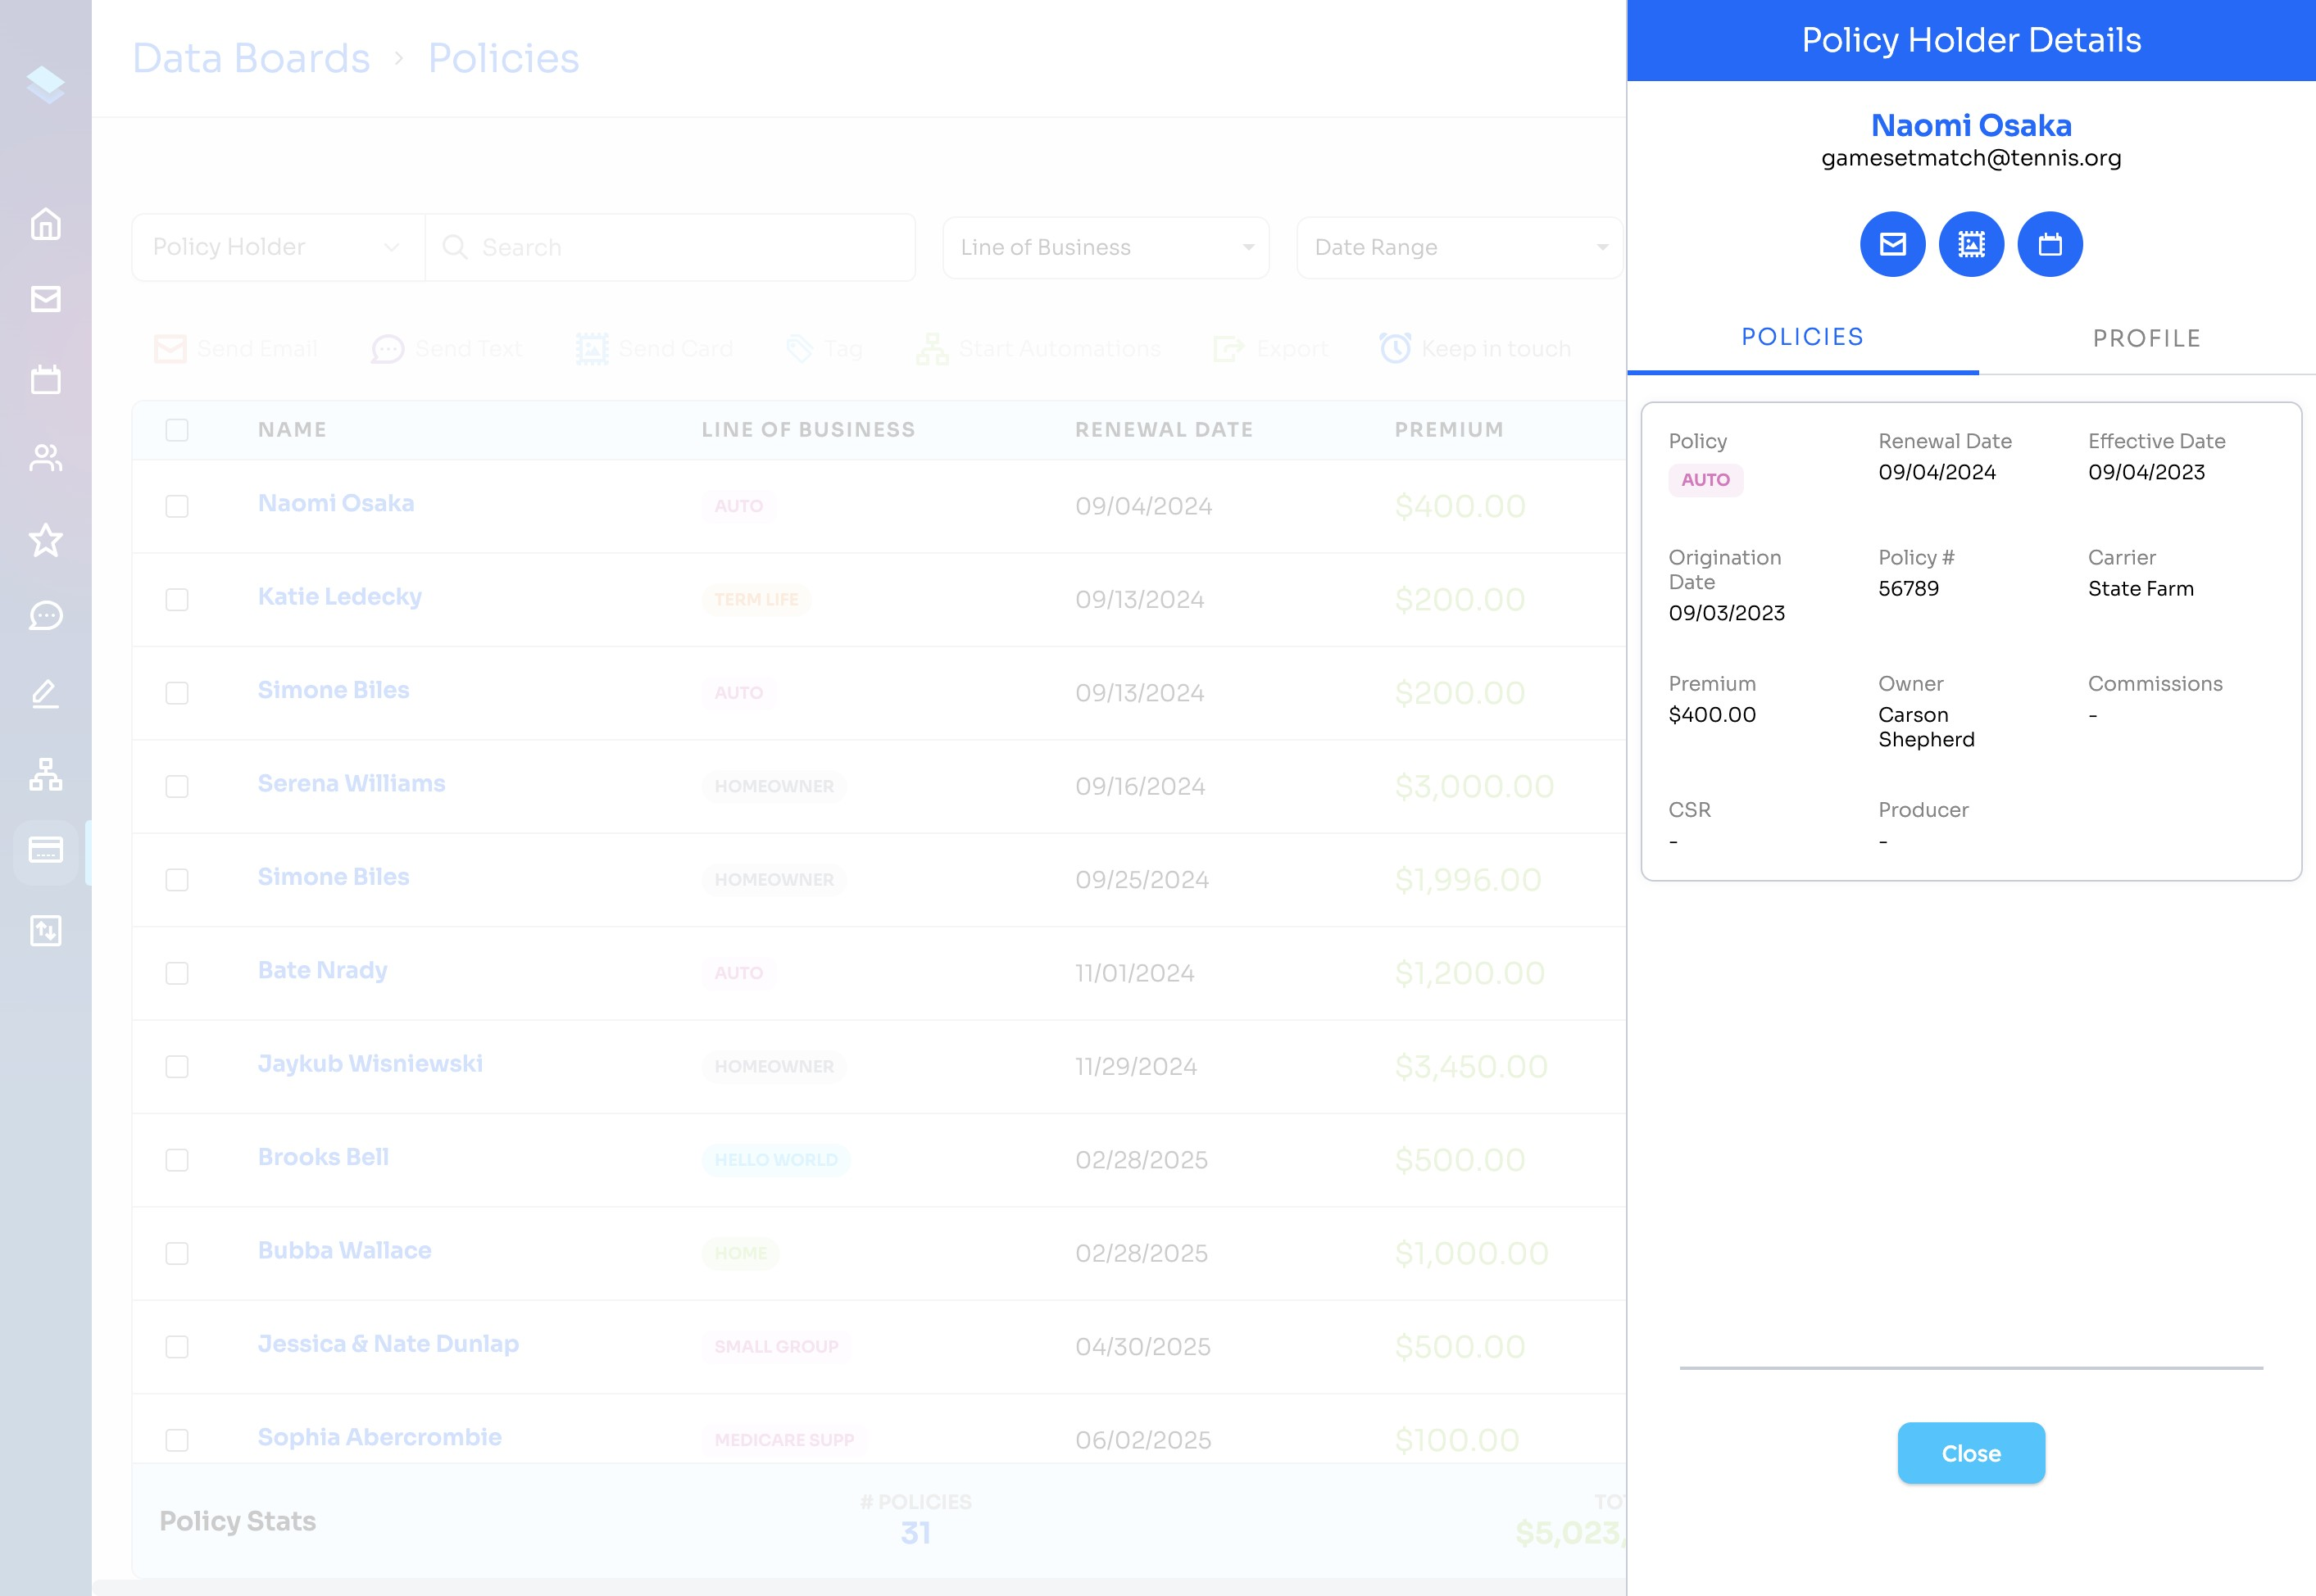
Task: Check the Katie Ledecky row checkbox
Action: [x=177, y=600]
